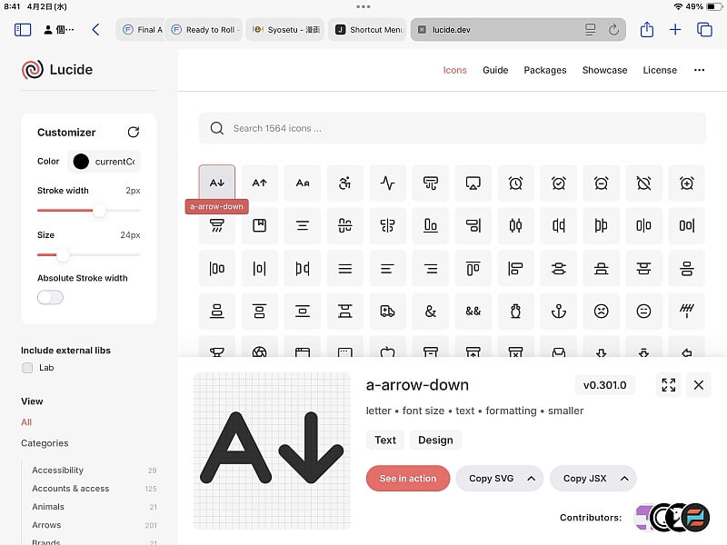
Task: Open the Packages navigation tab
Action: 545,70
